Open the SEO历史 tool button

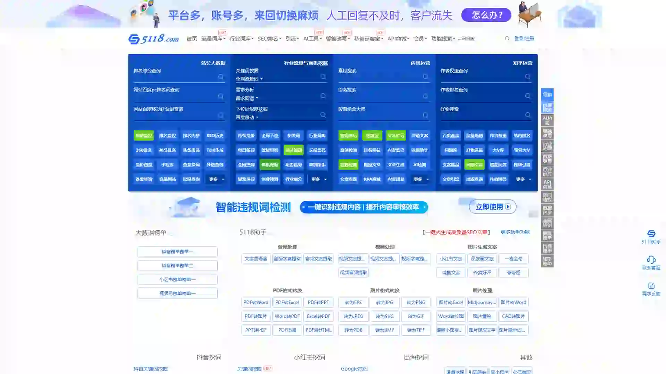pyautogui.click(x=215, y=135)
